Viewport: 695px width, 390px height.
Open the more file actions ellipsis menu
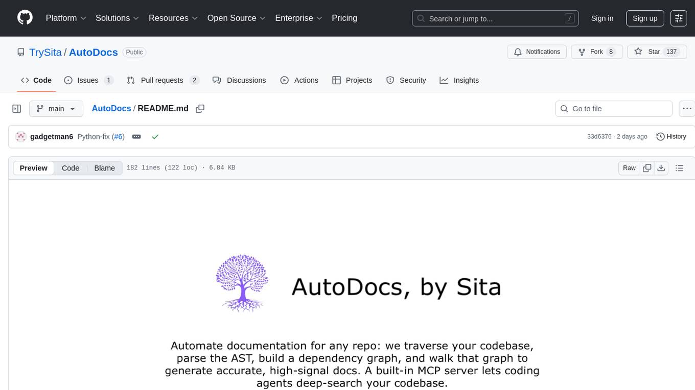coord(687,109)
